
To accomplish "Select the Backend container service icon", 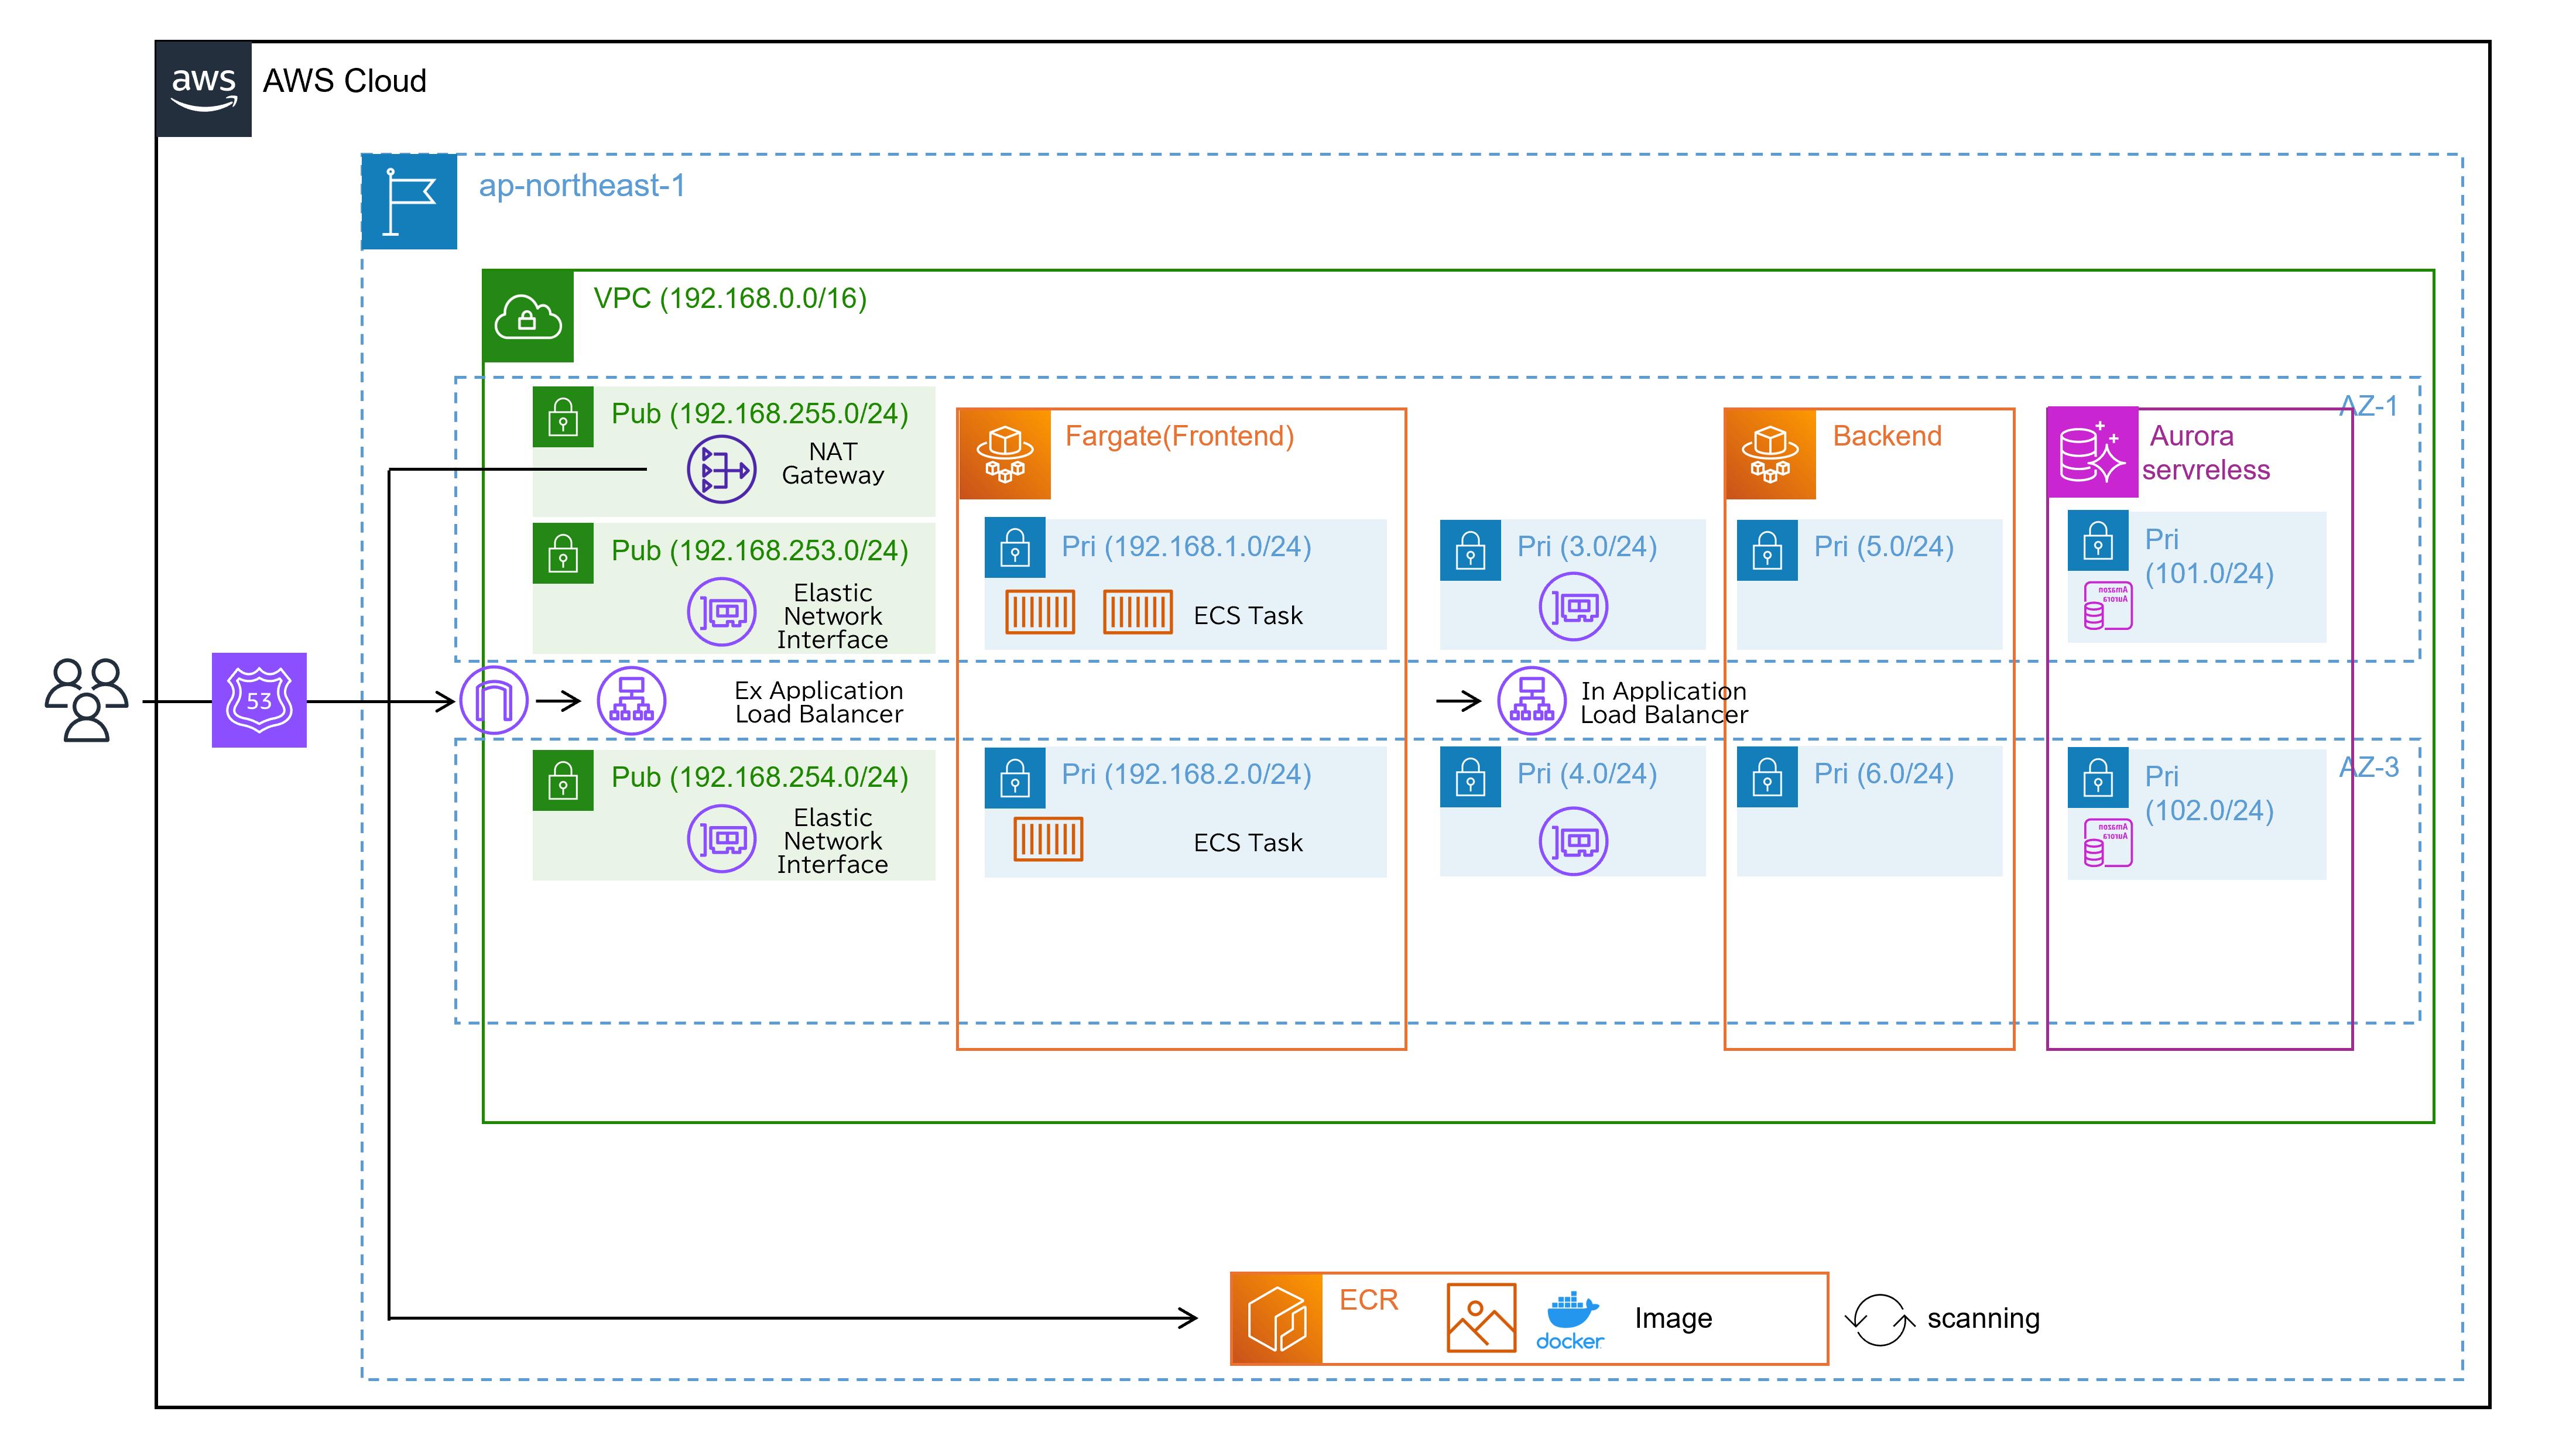I will (x=1770, y=453).
